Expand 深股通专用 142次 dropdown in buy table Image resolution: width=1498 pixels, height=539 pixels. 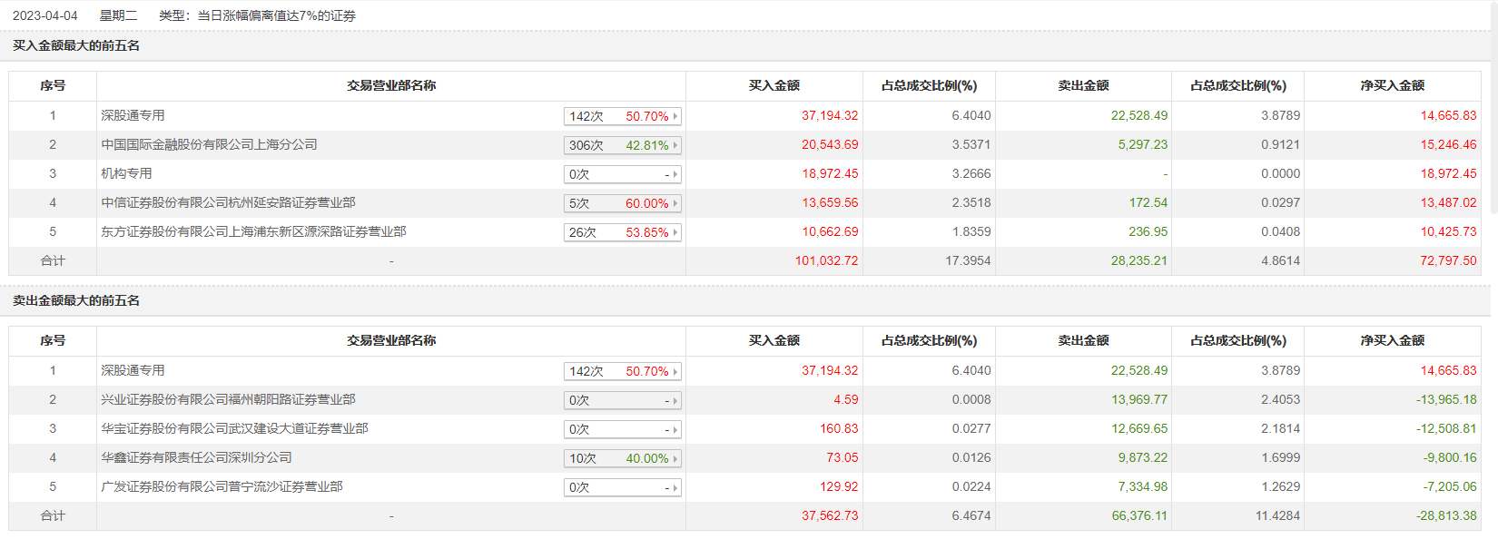point(622,116)
